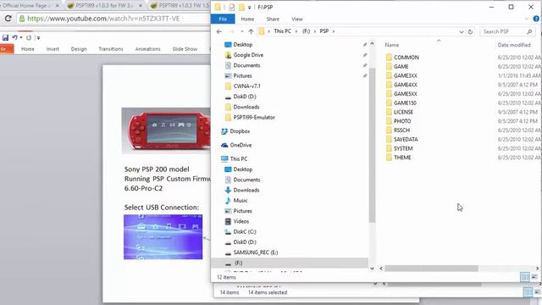Open PowerPoint Design tab
Image resolution: width=542 pixels, height=305 pixels.
79,49
